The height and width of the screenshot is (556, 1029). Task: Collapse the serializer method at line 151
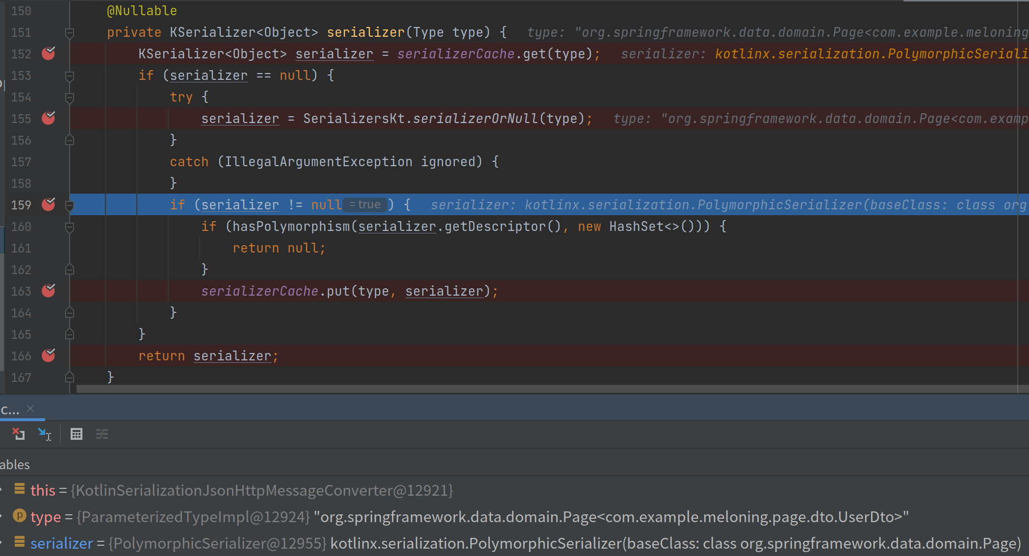click(70, 33)
